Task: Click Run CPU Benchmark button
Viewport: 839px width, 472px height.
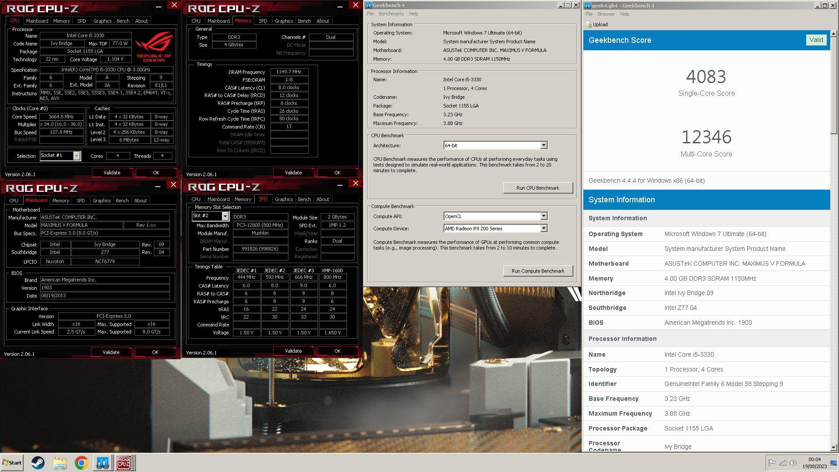Action: coord(537,188)
